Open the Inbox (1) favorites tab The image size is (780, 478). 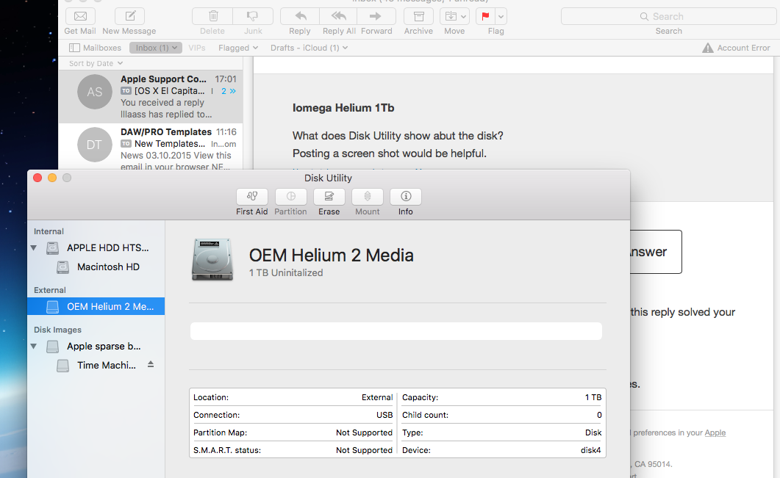156,48
